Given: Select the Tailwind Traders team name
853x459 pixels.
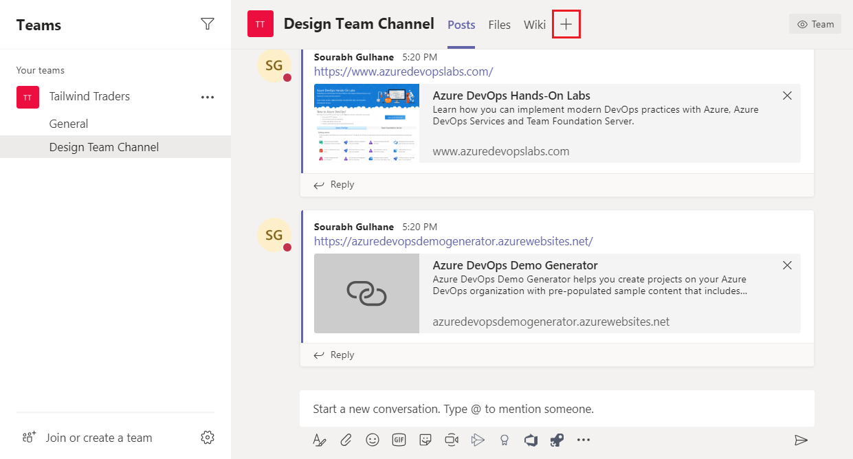Looking at the screenshot, I should click(89, 97).
